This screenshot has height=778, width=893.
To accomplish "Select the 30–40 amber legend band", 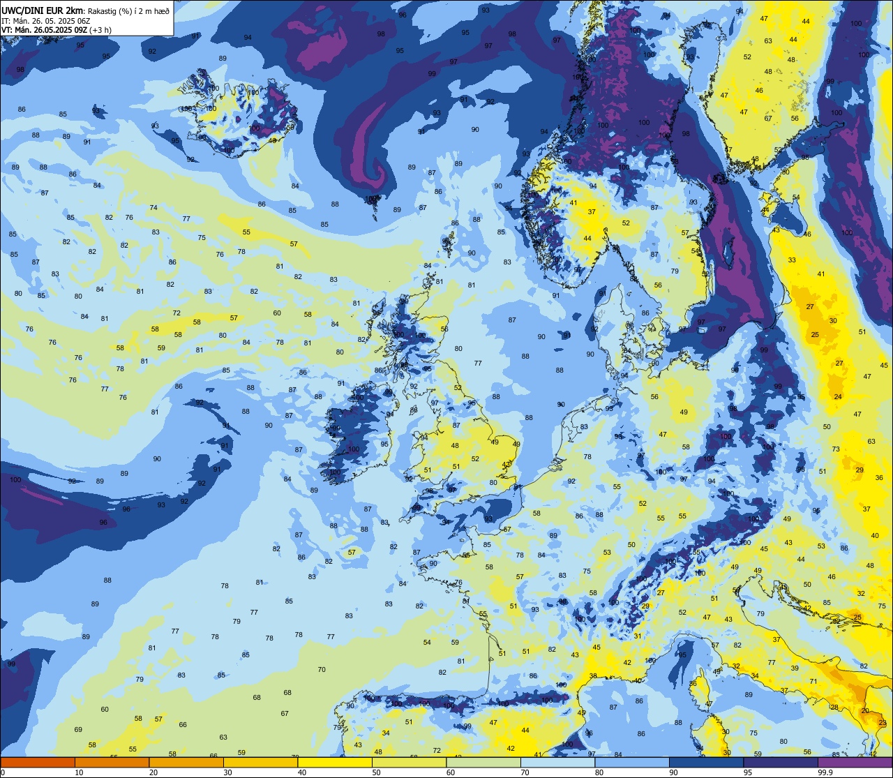I will (x=260, y=763).
